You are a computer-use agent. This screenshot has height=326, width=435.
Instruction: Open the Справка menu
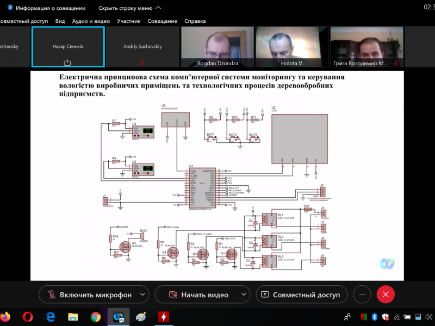click(195, 21)
